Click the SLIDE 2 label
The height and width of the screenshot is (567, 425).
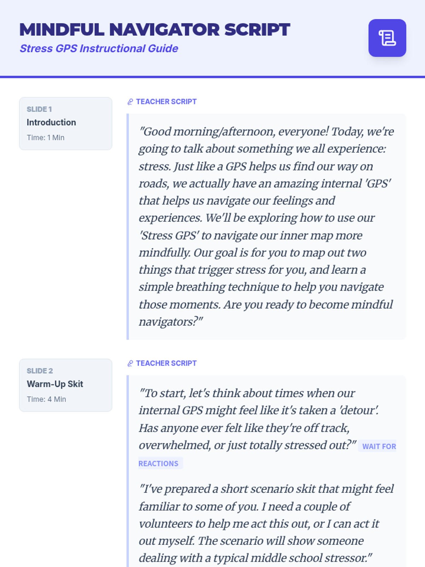40,371
